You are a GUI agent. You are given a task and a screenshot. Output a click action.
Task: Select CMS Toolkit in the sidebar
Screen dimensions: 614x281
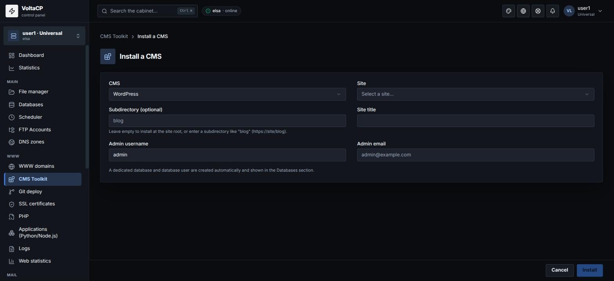[43, 179]
